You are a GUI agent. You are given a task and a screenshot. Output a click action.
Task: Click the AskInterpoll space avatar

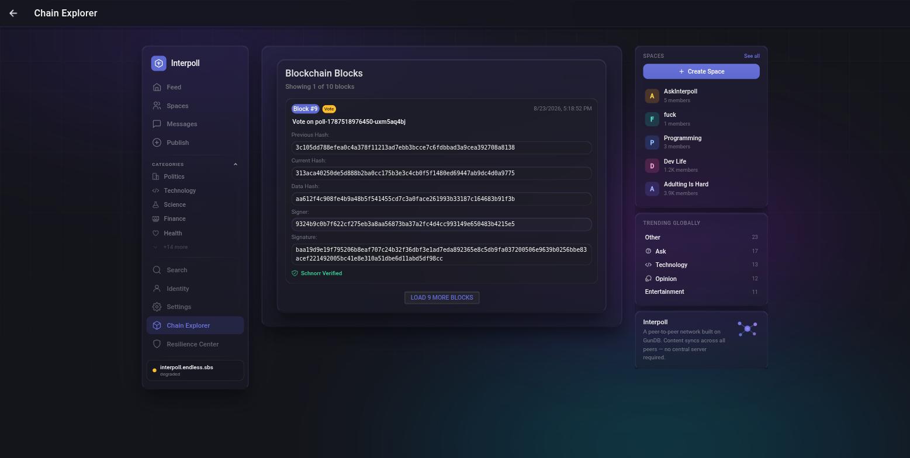(x=652, y=96)
